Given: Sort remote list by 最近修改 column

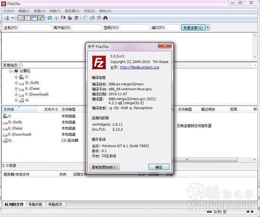Looking at the screenshot, I should [208, 109].
